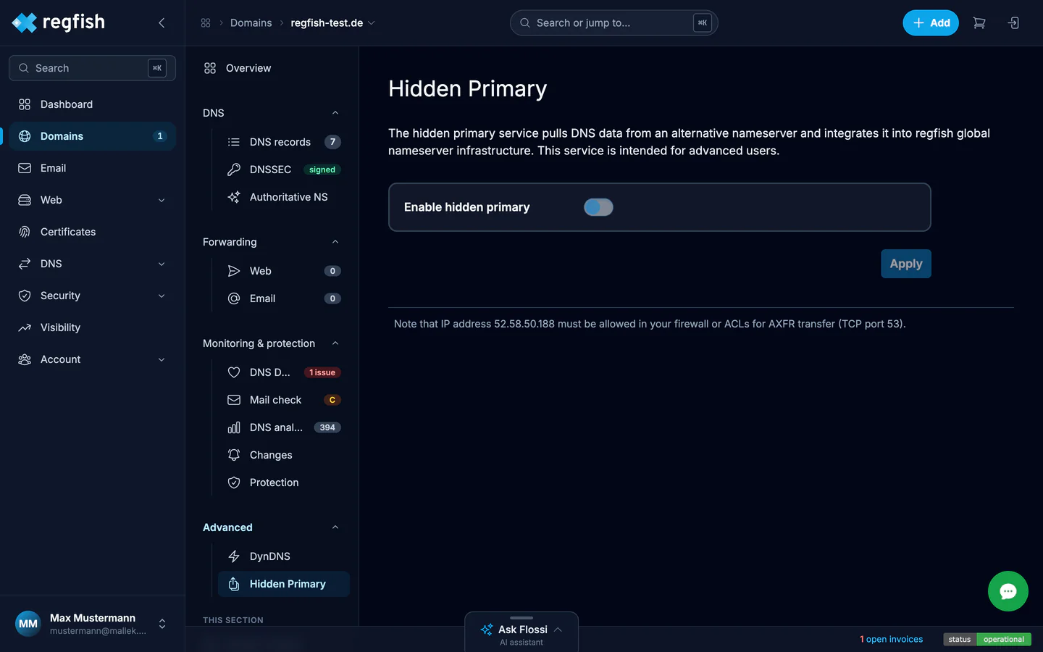Click the Email envelope icon in the sidebar
1043x652 pixels.
pyautogui.click(x=25, y=168)
